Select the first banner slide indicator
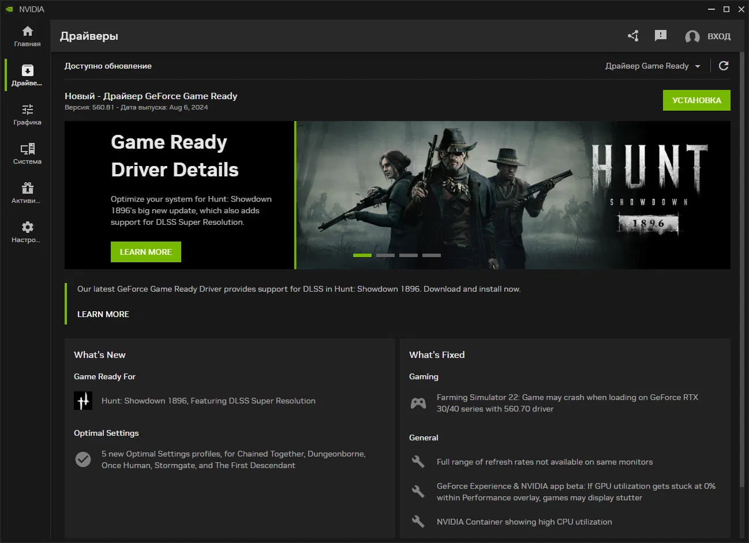The width and height of the screenshot is (749, 543). click(x=362, y=255)
